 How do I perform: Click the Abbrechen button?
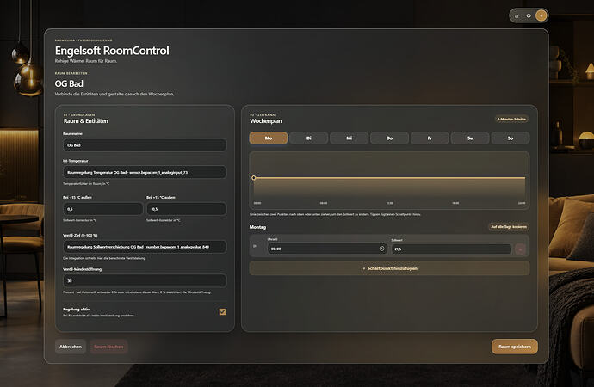tap(71, 347)
